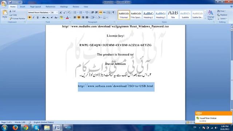The image size is (233, 131).
Task: Open the Find tool
Action: (x=221, y=11)
